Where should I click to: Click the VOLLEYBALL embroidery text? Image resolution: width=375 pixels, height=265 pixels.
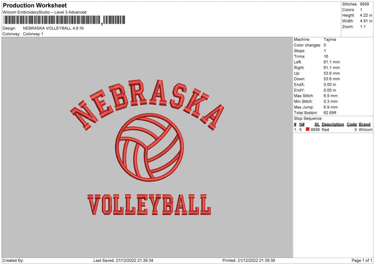[x=149, y=205]
